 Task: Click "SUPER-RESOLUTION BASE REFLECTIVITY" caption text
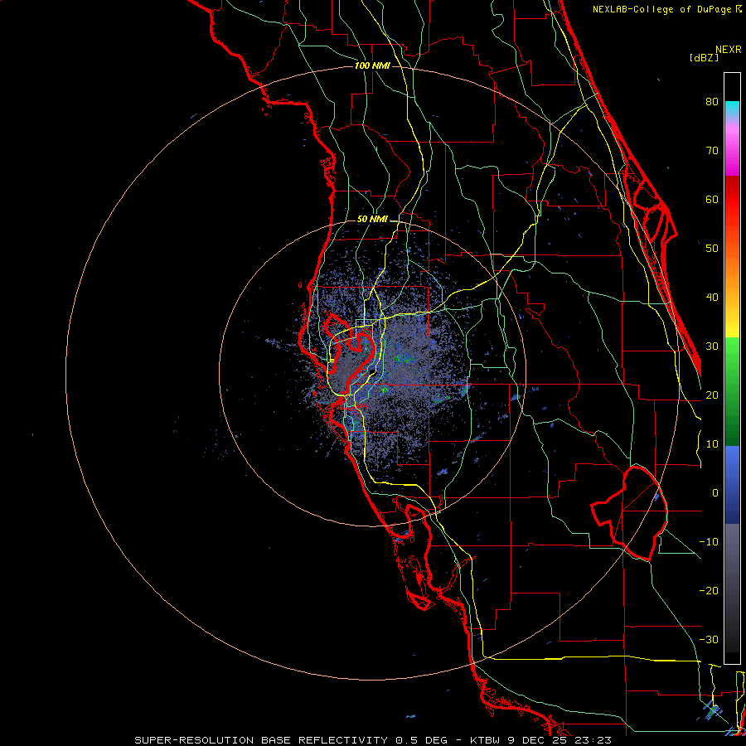(x=261, y=740)
